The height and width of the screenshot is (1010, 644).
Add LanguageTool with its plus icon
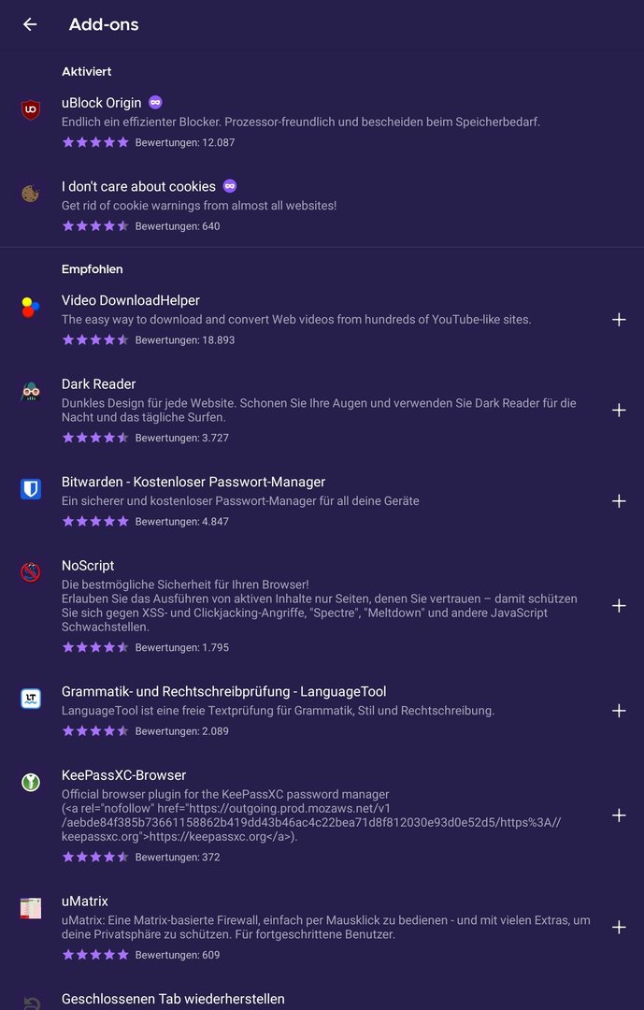[x=619, y=711]
